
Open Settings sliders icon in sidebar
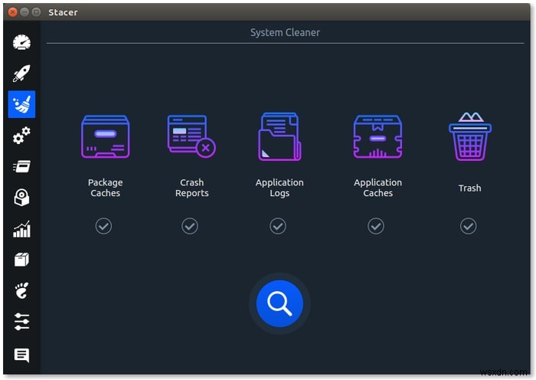21,322
